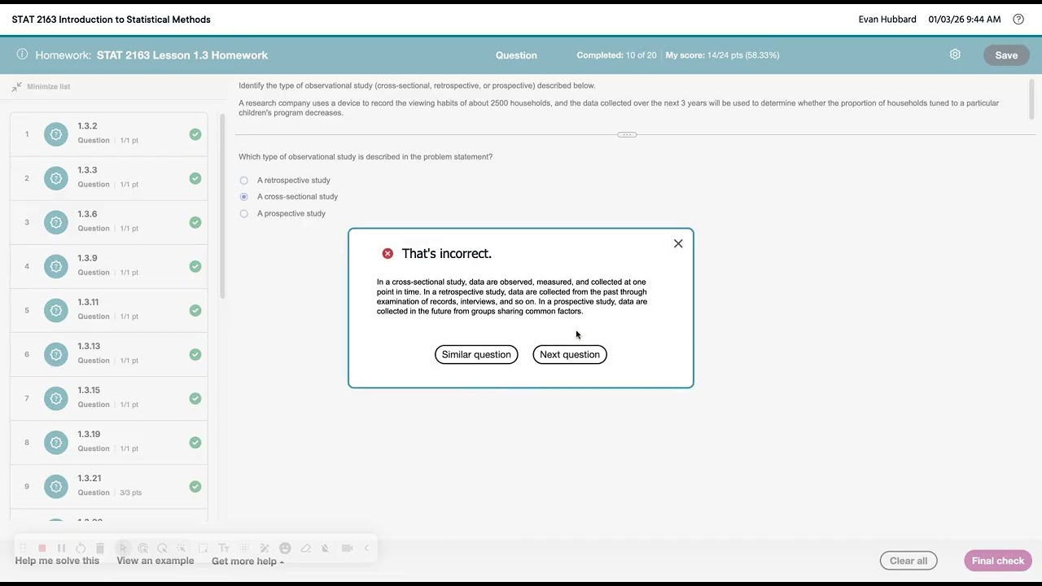Click question icon for 1.3.2

56,134
